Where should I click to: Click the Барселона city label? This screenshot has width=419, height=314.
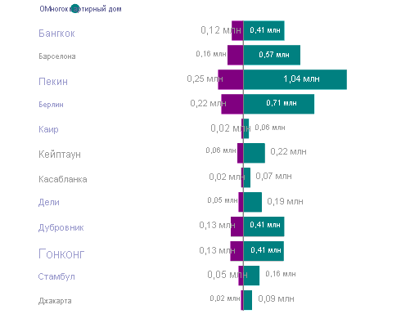tap(57, 56)
